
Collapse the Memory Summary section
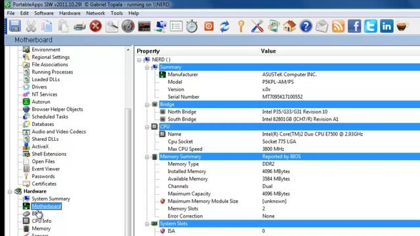[147, 157]
